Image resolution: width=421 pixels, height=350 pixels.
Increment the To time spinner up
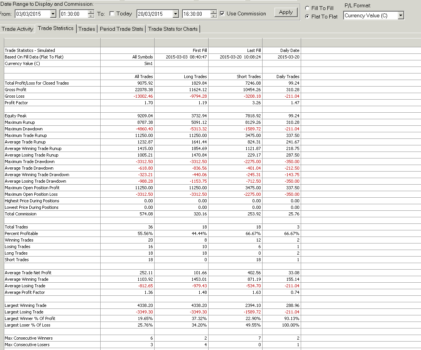coord(214,12)
